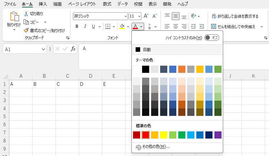269x156 pixels.
Task: Align text to the bottom
Action: [184, 17]
